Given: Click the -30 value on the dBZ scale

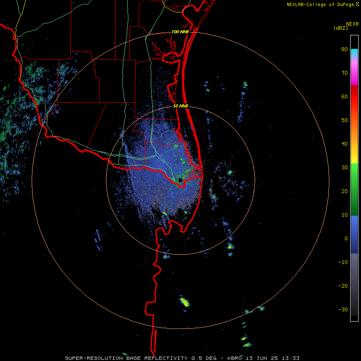Looking at the screenshot, I should coord(343,310).
